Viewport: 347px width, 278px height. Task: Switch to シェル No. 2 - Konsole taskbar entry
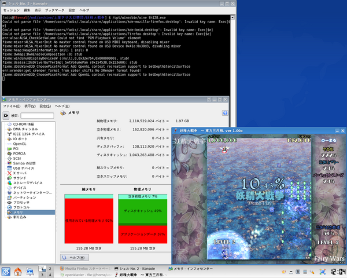coord(135,269)
